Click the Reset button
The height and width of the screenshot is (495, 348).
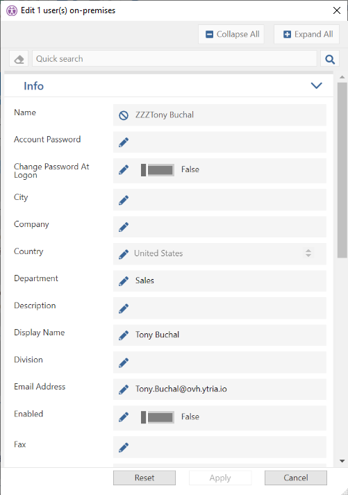144,478
